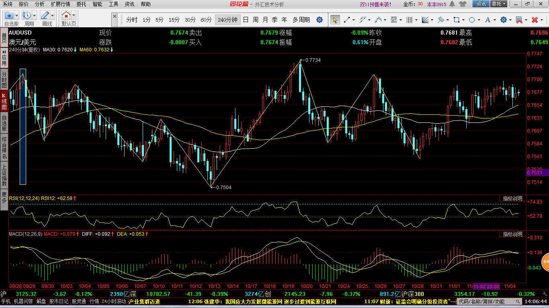Select the ellipse drawing tool
This screenshot has height=308, width=549.
point(472,20)
